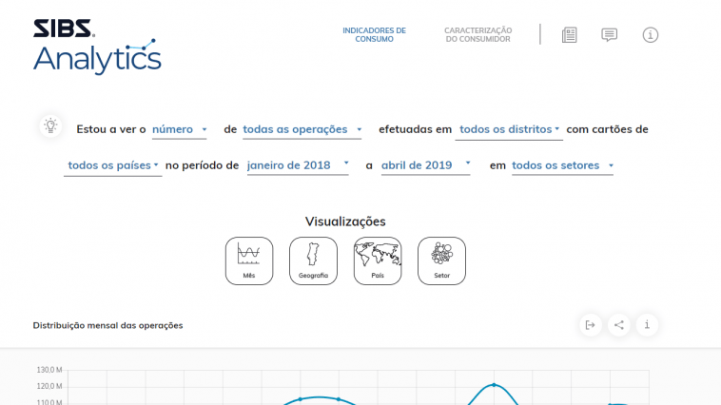Open the todos os países dropdown
This screenshot has width=721, height=405.
(x=113, y=165)
